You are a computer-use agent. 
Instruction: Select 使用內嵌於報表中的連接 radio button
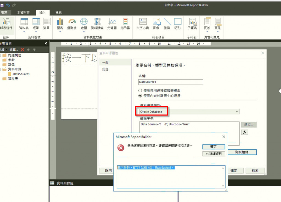coord(140,95)
